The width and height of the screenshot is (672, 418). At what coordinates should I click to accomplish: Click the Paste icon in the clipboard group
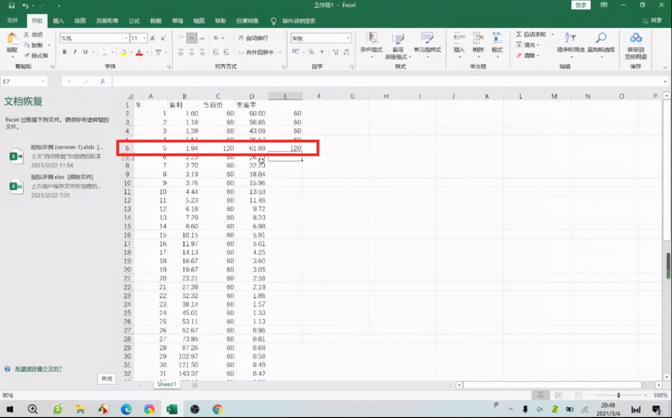click(x=12, y=40)
